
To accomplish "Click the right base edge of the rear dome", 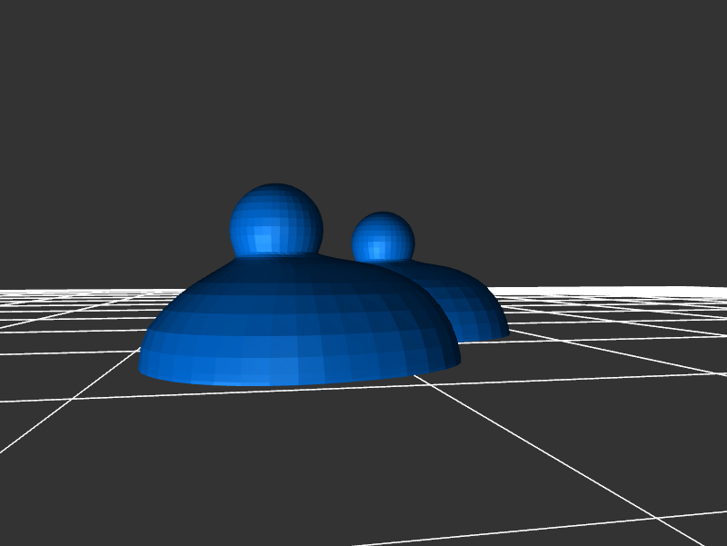I will 505,331.
